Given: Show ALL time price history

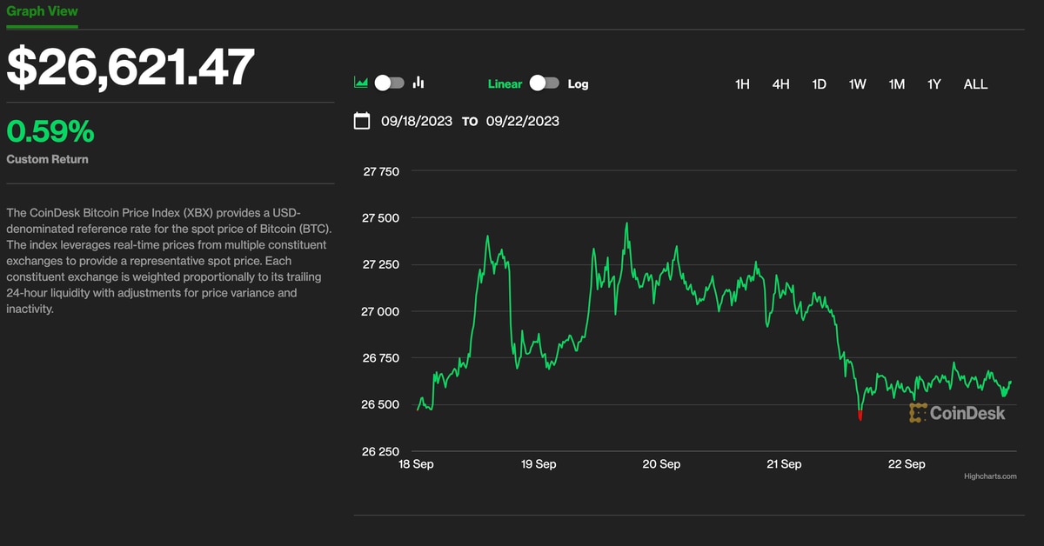Looking at the screenshot, I should click(975, 84).
